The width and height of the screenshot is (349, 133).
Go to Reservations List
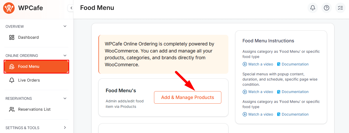coord(34,109)
